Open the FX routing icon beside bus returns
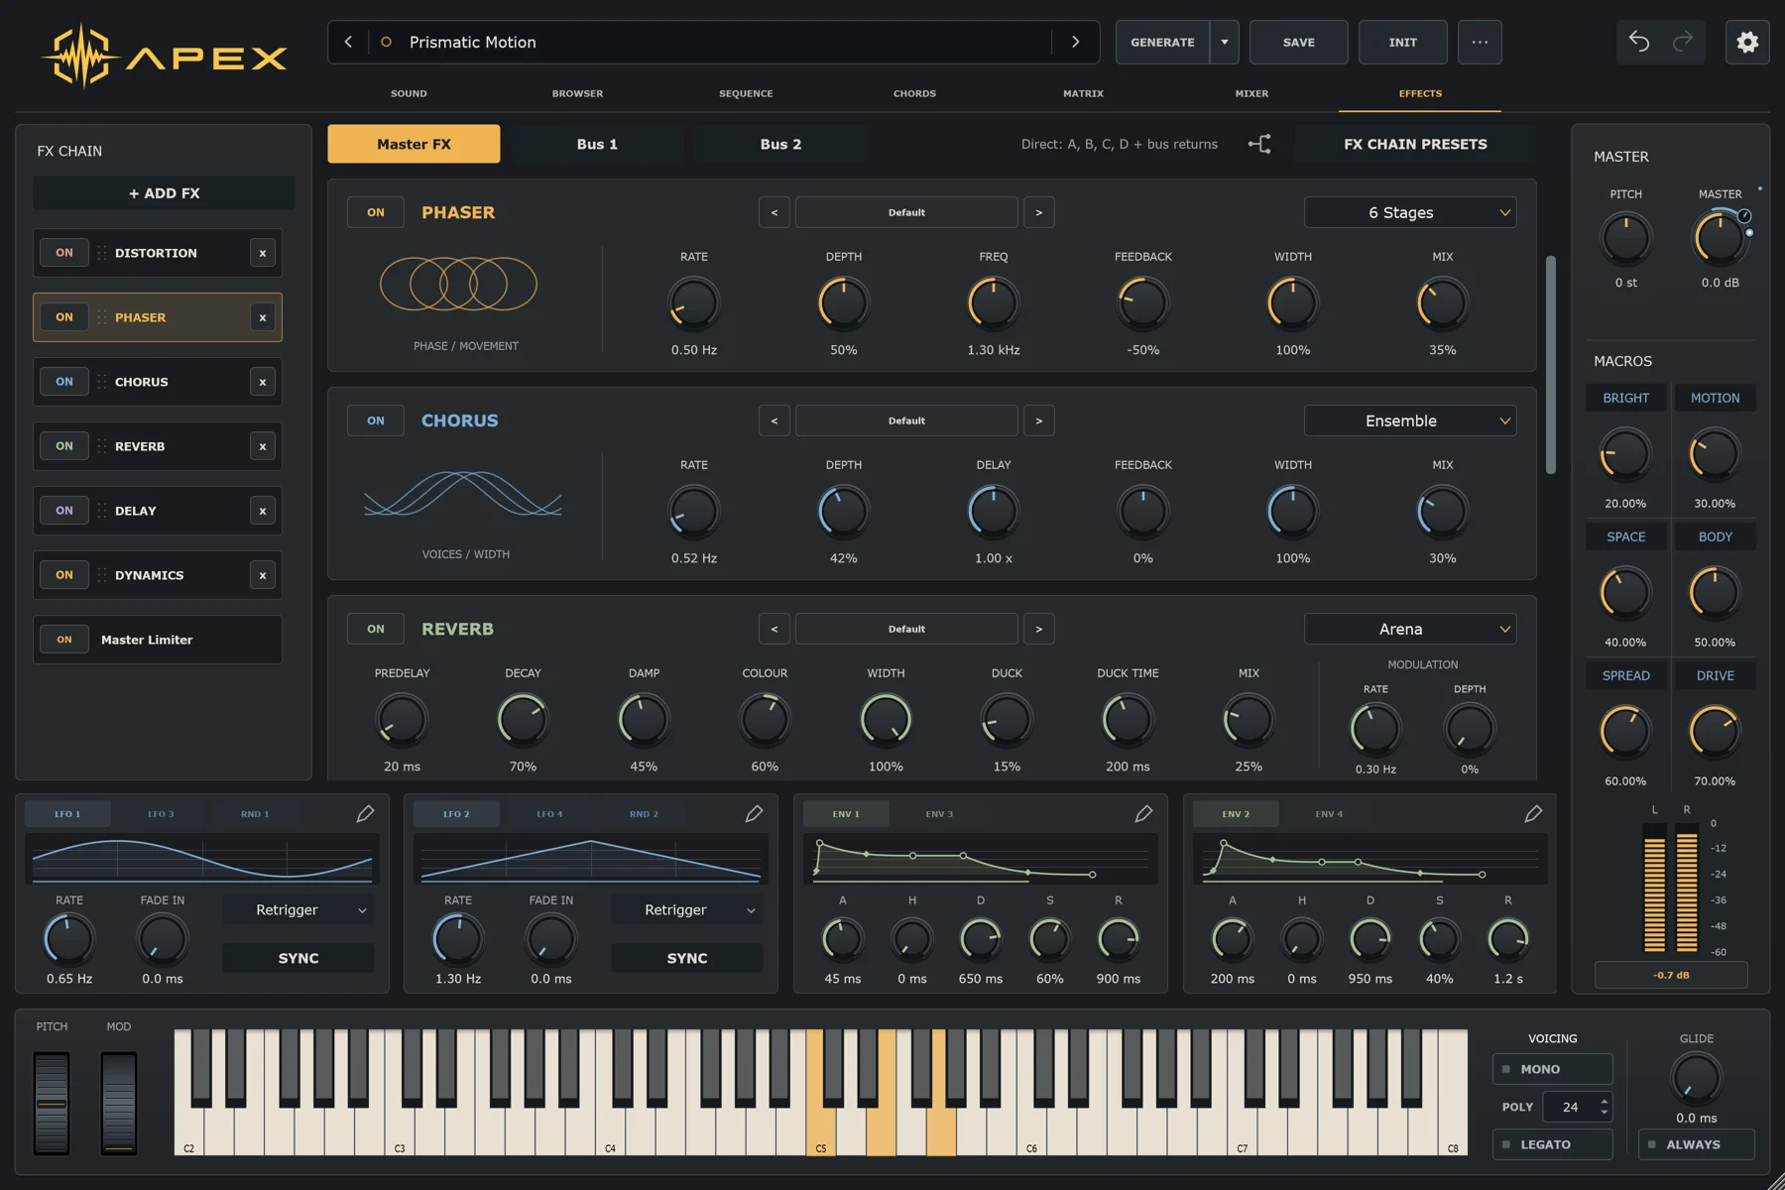The height and width of the screenshot is (1190, 1785). pos(1259,144)
